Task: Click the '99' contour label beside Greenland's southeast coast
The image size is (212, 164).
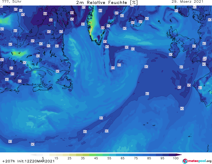Action: (102, 28)
